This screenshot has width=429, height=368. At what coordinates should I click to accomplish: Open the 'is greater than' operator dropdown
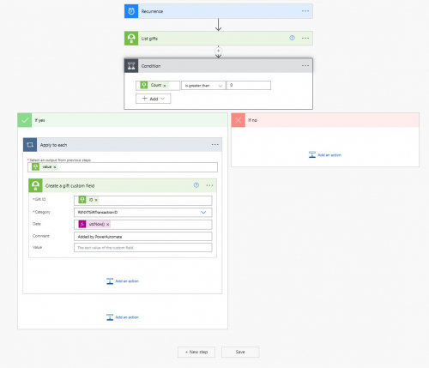[x=203, y=86]
